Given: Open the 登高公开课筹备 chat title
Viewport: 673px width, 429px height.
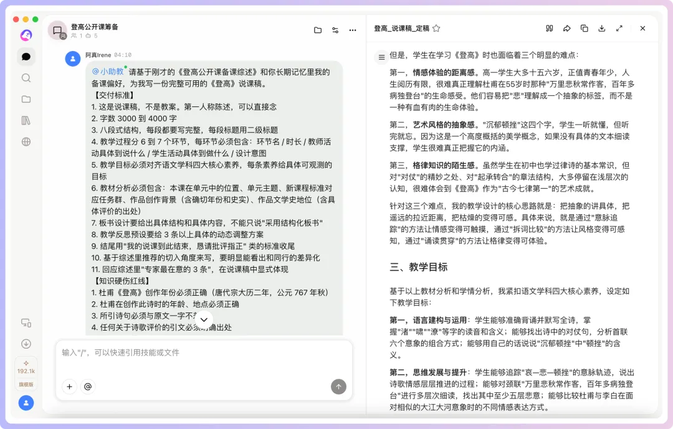Looking at the screenshot, I should pyautogui.click(x=95, y=27).
